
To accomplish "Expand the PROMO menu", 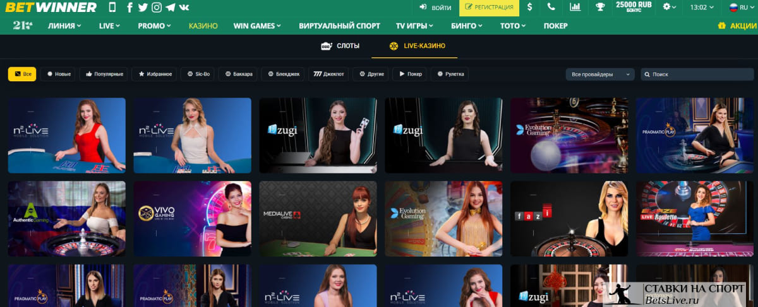I will (155, 26).
